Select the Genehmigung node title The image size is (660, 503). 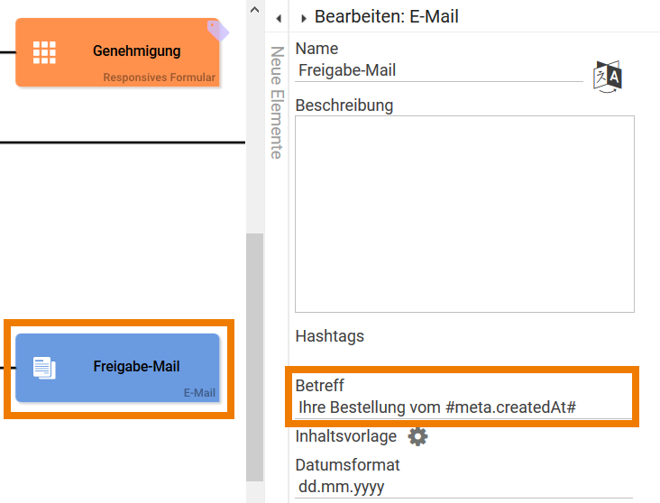click(x=136, y=51)
